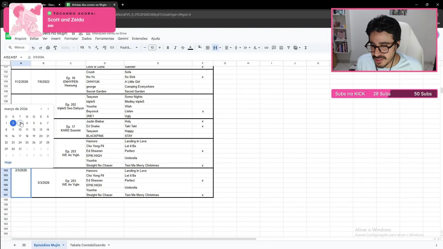
Task: Click the font size field showing 10
Action: point(152,48)
